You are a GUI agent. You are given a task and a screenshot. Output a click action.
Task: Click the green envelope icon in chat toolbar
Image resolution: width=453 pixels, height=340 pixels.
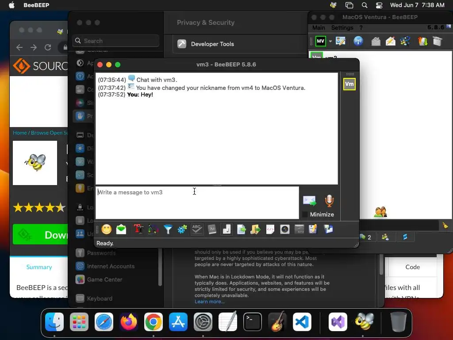(121, 230)
